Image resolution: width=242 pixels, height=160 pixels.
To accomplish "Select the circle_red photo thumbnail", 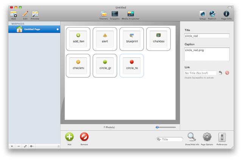I will (x=132, y=66).
